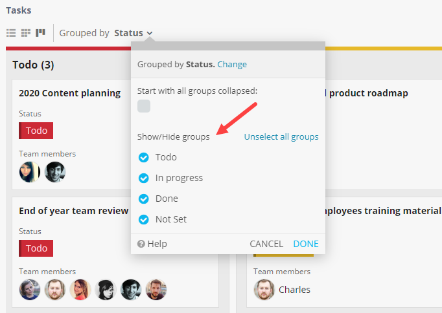442x313 pixels.
Task: Click second team member avatar in 2020 Content planning
Action: [55, 172]
